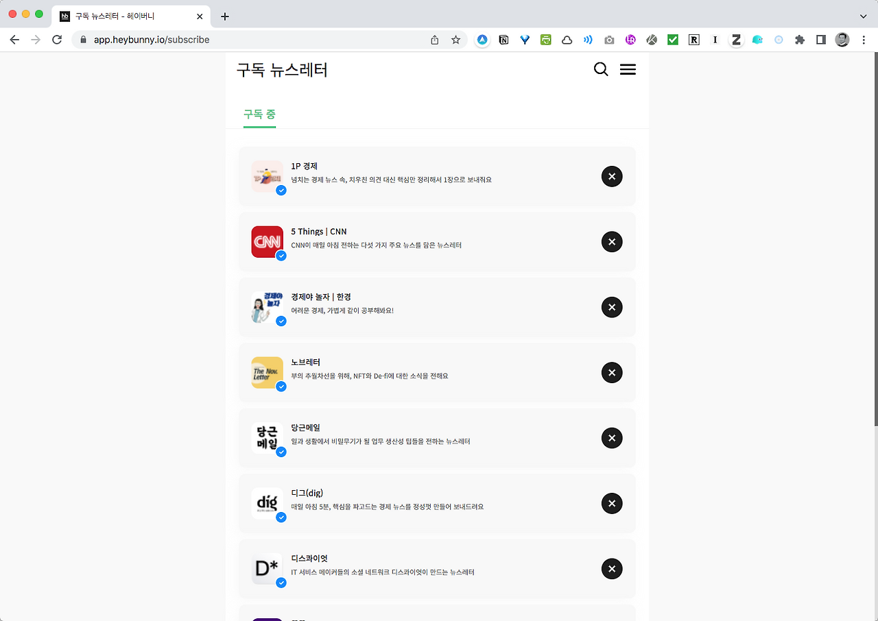Click the share icon in the address bar
Screen dimensions: 878x621
pyautogui.click(x=434, y=40)
